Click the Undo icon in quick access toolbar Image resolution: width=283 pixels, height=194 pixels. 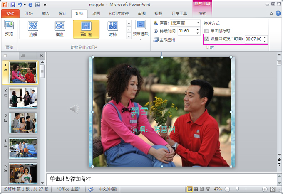click(20, 5)
